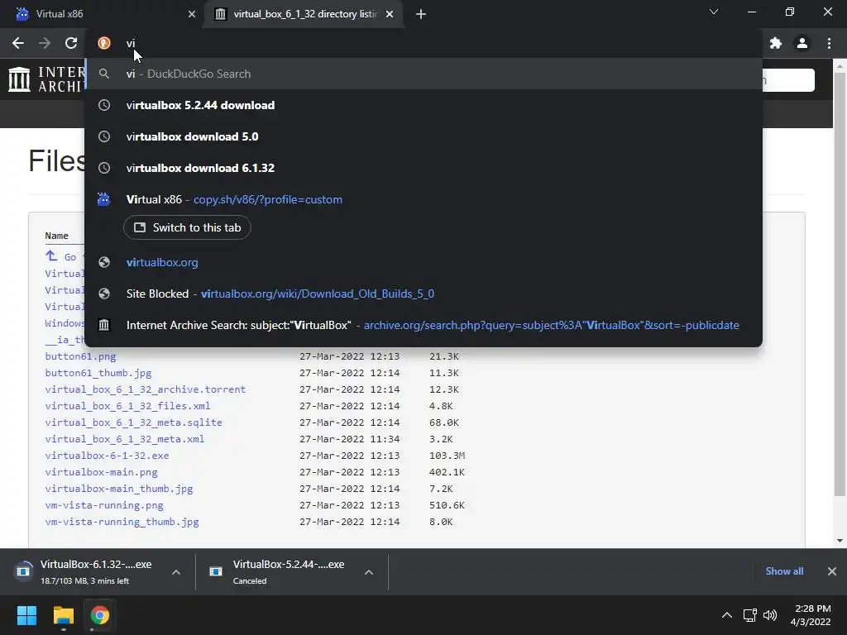Choose suggestion 'virtualbox download 6.1.32'

click(423, 168)
